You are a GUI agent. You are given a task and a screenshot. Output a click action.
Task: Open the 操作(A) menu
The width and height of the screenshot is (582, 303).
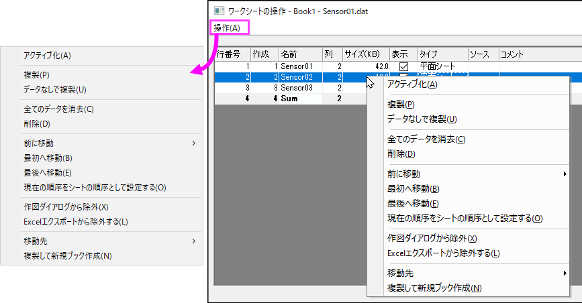(x=227, y=27)
